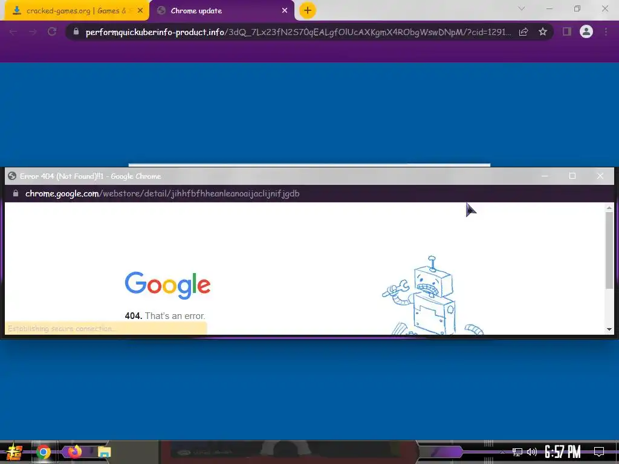619x464 pixels.
Task: Click the popup scrollbar up arrow
Action: point(609,208)
